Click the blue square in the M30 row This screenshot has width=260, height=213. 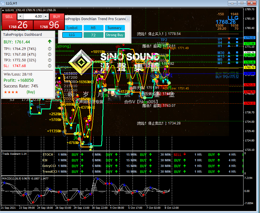coord(237,53)
